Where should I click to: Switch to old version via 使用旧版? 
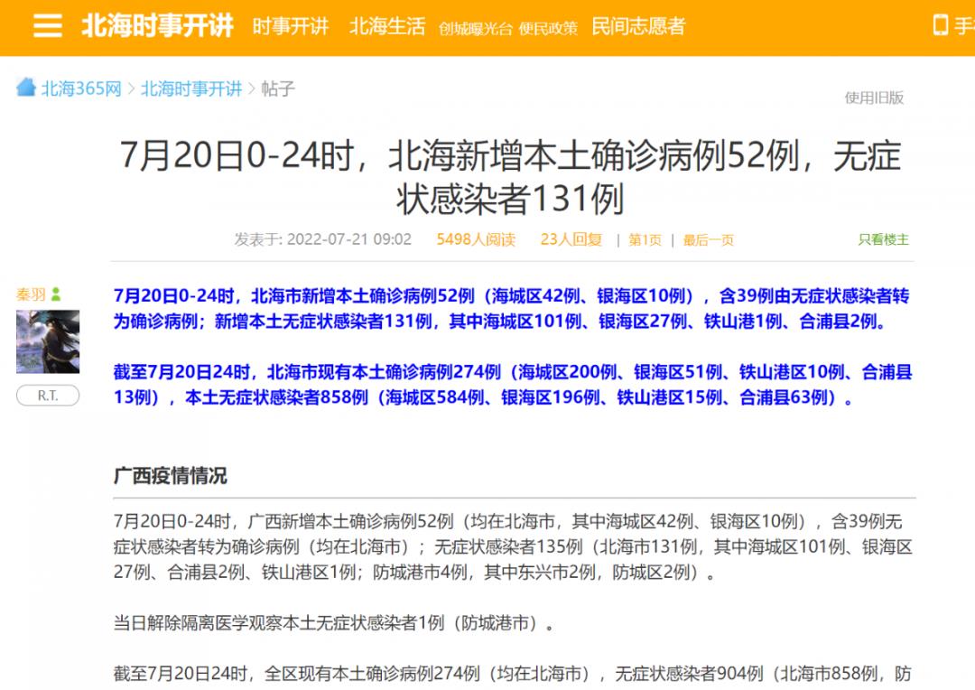(874, 98)
